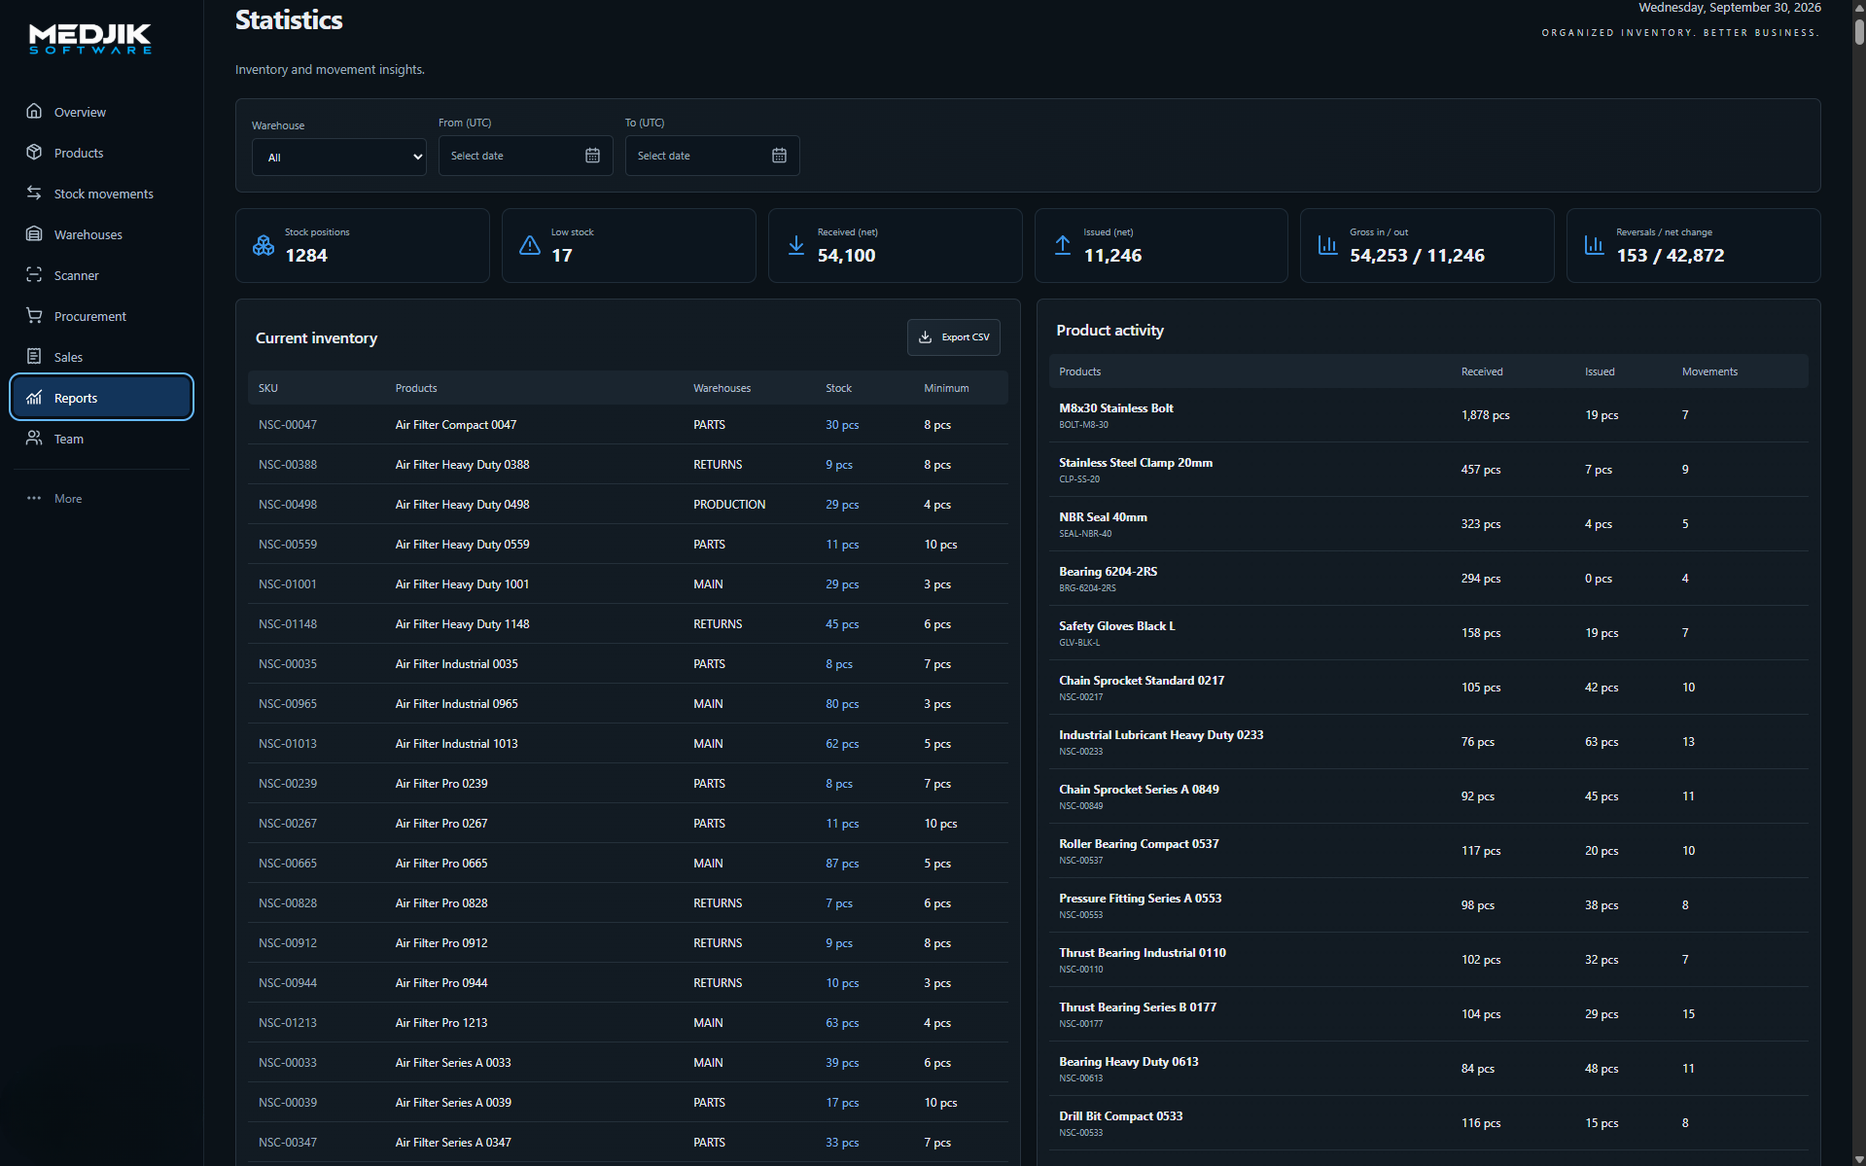Screen dimensions: 1866x1166
Task: Click the Received (net) download arrow icon
Action: [x=796, y=245]
